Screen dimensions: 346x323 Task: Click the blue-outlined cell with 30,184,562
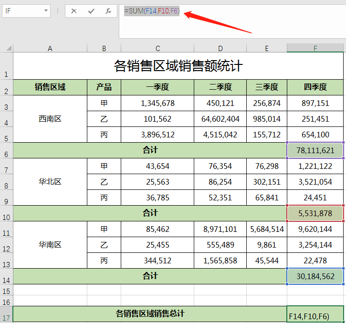[x=315, y=276]
